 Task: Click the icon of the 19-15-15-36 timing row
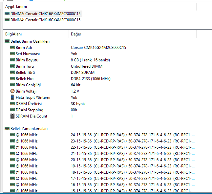coord(12,166)
